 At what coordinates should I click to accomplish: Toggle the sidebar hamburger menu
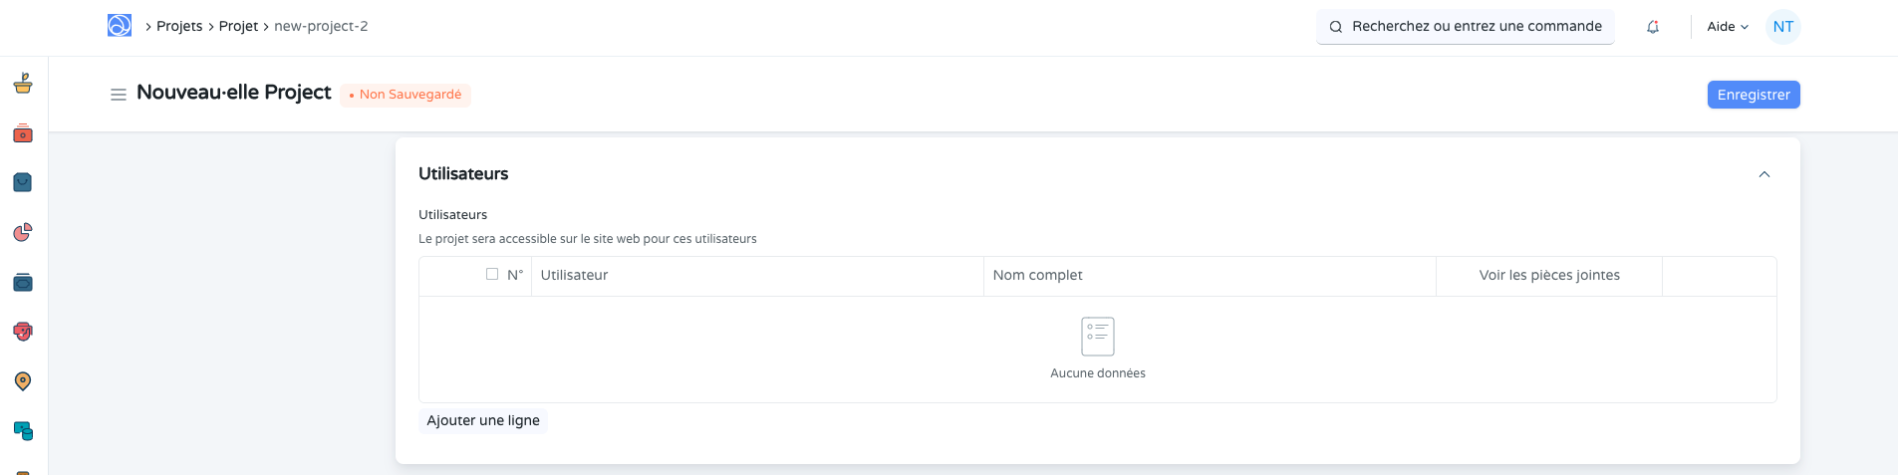pos(118,95)
